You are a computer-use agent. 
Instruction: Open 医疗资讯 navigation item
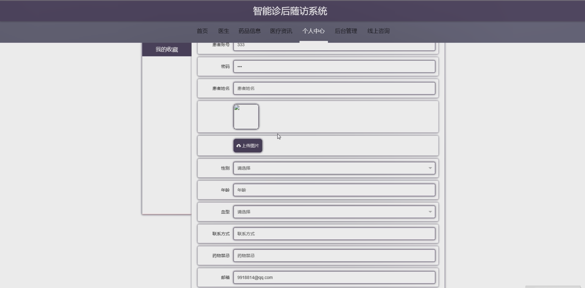click(x=281, y=31)
